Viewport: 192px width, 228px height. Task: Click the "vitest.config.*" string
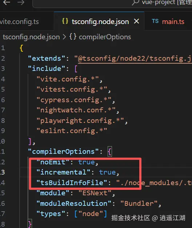click(x=72, y=89)
